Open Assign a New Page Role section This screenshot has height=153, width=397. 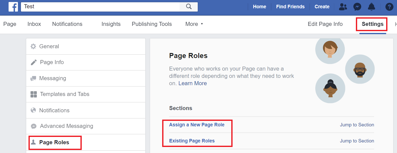pos(197,125)
